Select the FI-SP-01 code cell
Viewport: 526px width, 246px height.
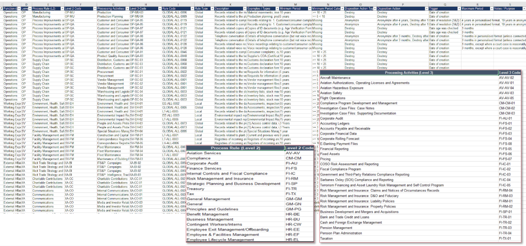tap(509, 212)
